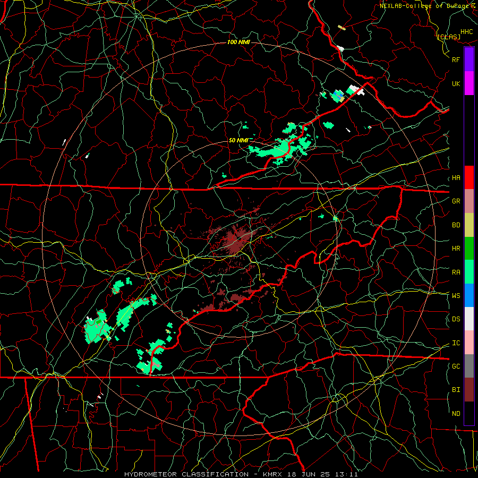The width and height of the screenshot is (478, 478).
Task: Click the ND black legend swatch
Action: 469,413
